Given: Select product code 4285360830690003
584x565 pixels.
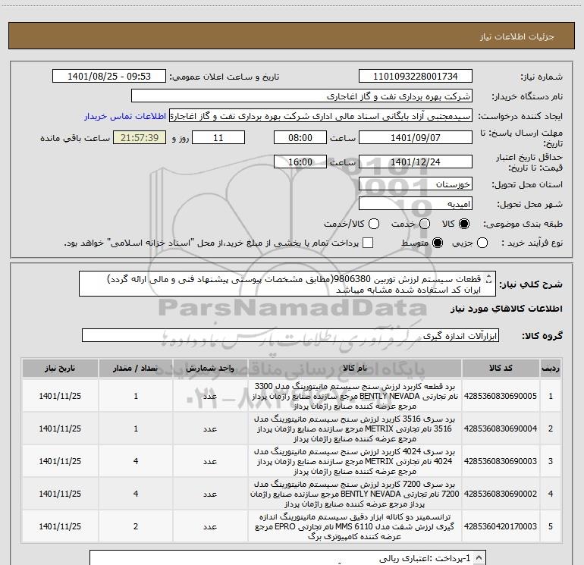Looking at the screenshot, I should tap(501, 461).
